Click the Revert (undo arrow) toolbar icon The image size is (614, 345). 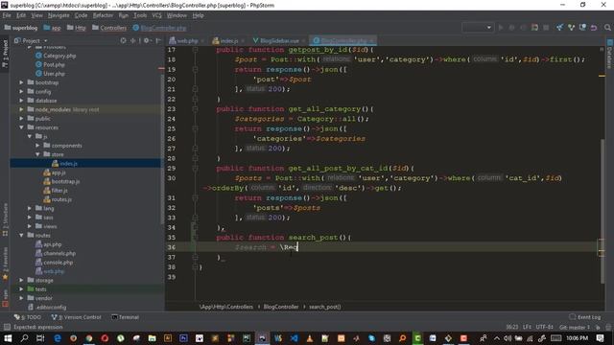594,28
